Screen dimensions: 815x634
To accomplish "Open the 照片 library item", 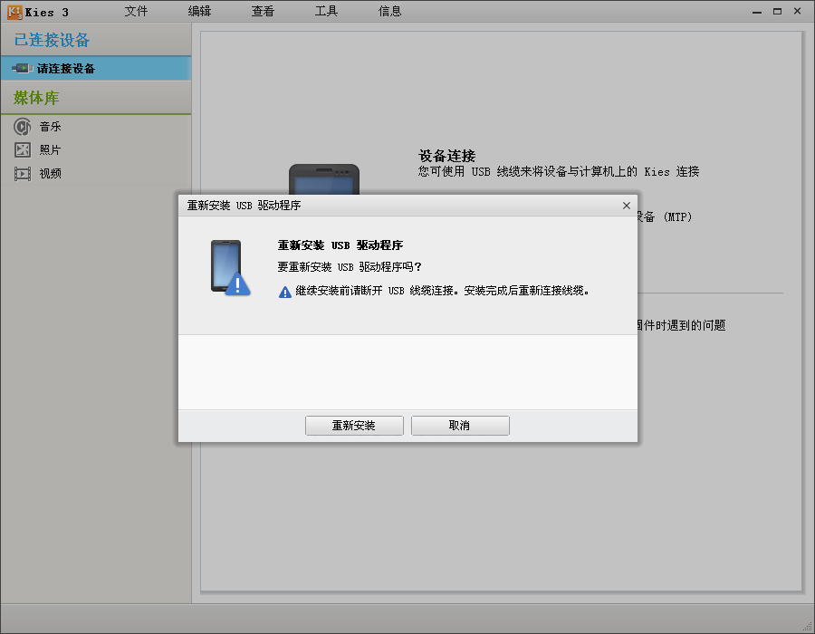I will (x=51, y=149).
